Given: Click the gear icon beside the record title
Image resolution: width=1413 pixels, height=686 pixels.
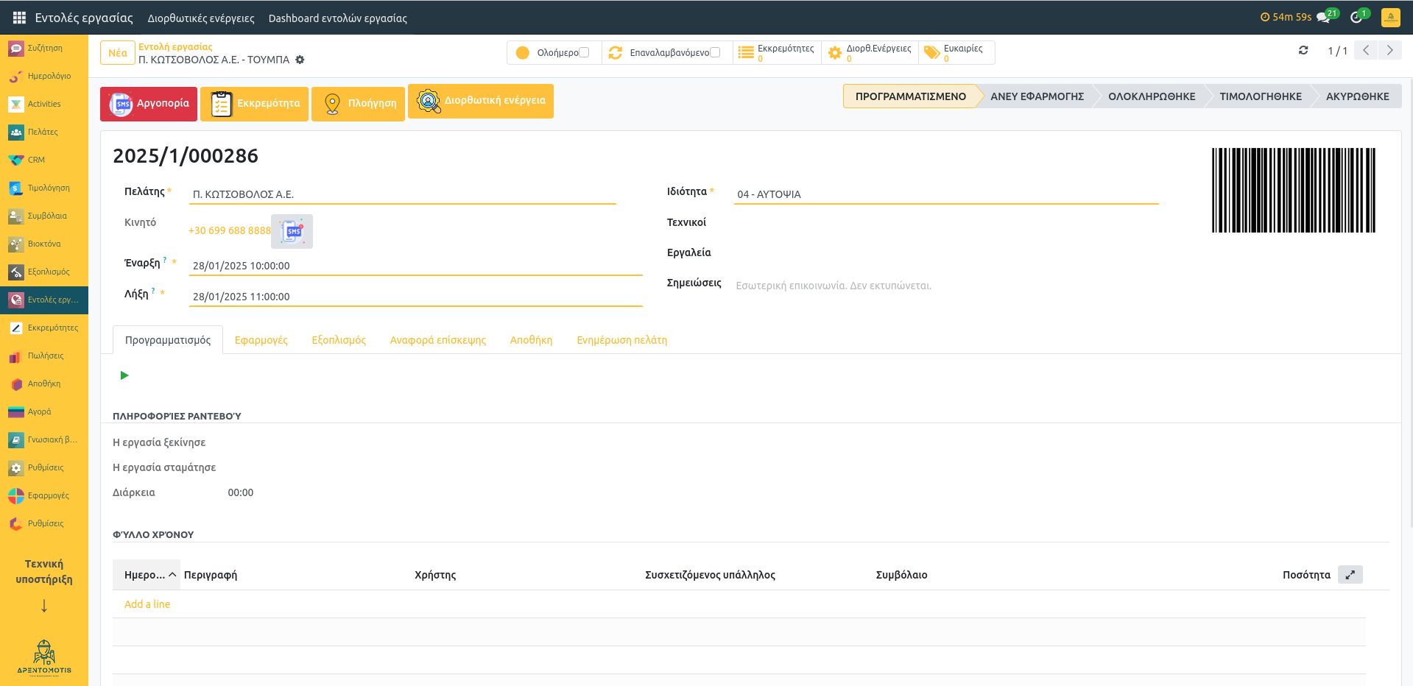Looking at the screenshot, I should [x=300, y=60].
